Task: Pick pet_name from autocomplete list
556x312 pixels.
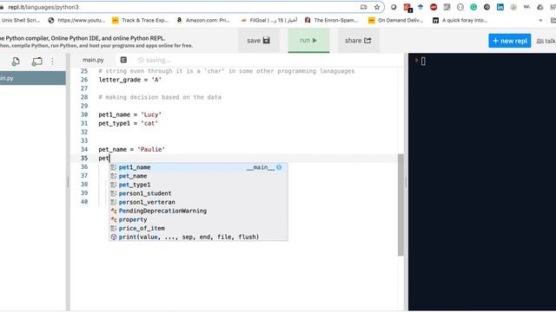Action: coord(198,176)
